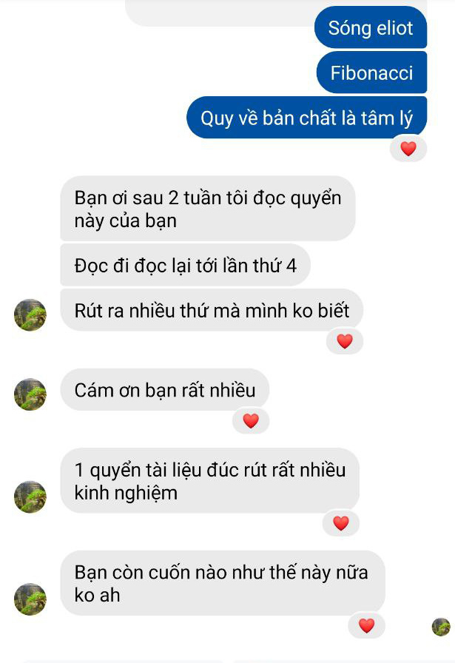Tap heart reaction under 'Cám ơn bạn rất nhiều'

pyautogui.click(x=251, y=421)
